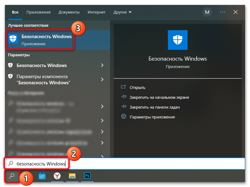Expand the Другие dropdown filter
Image resolution: width=250 pixels, height=187 pixels.
tap(122, 12)
